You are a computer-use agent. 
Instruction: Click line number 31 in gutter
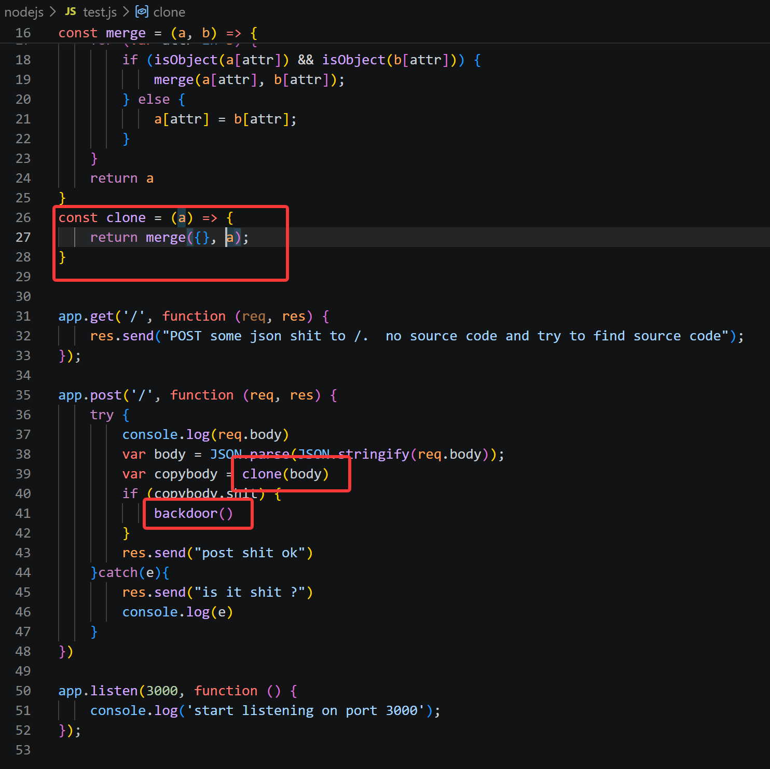coord(23,316)
